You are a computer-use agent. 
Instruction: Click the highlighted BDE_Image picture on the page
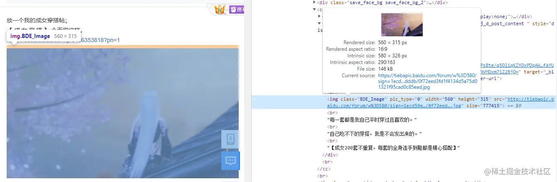click(x=123, y=113)
